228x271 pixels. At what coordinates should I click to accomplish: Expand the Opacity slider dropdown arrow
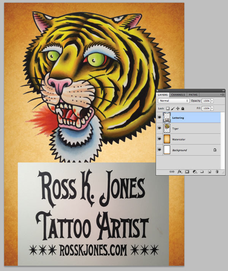[212, 101]
